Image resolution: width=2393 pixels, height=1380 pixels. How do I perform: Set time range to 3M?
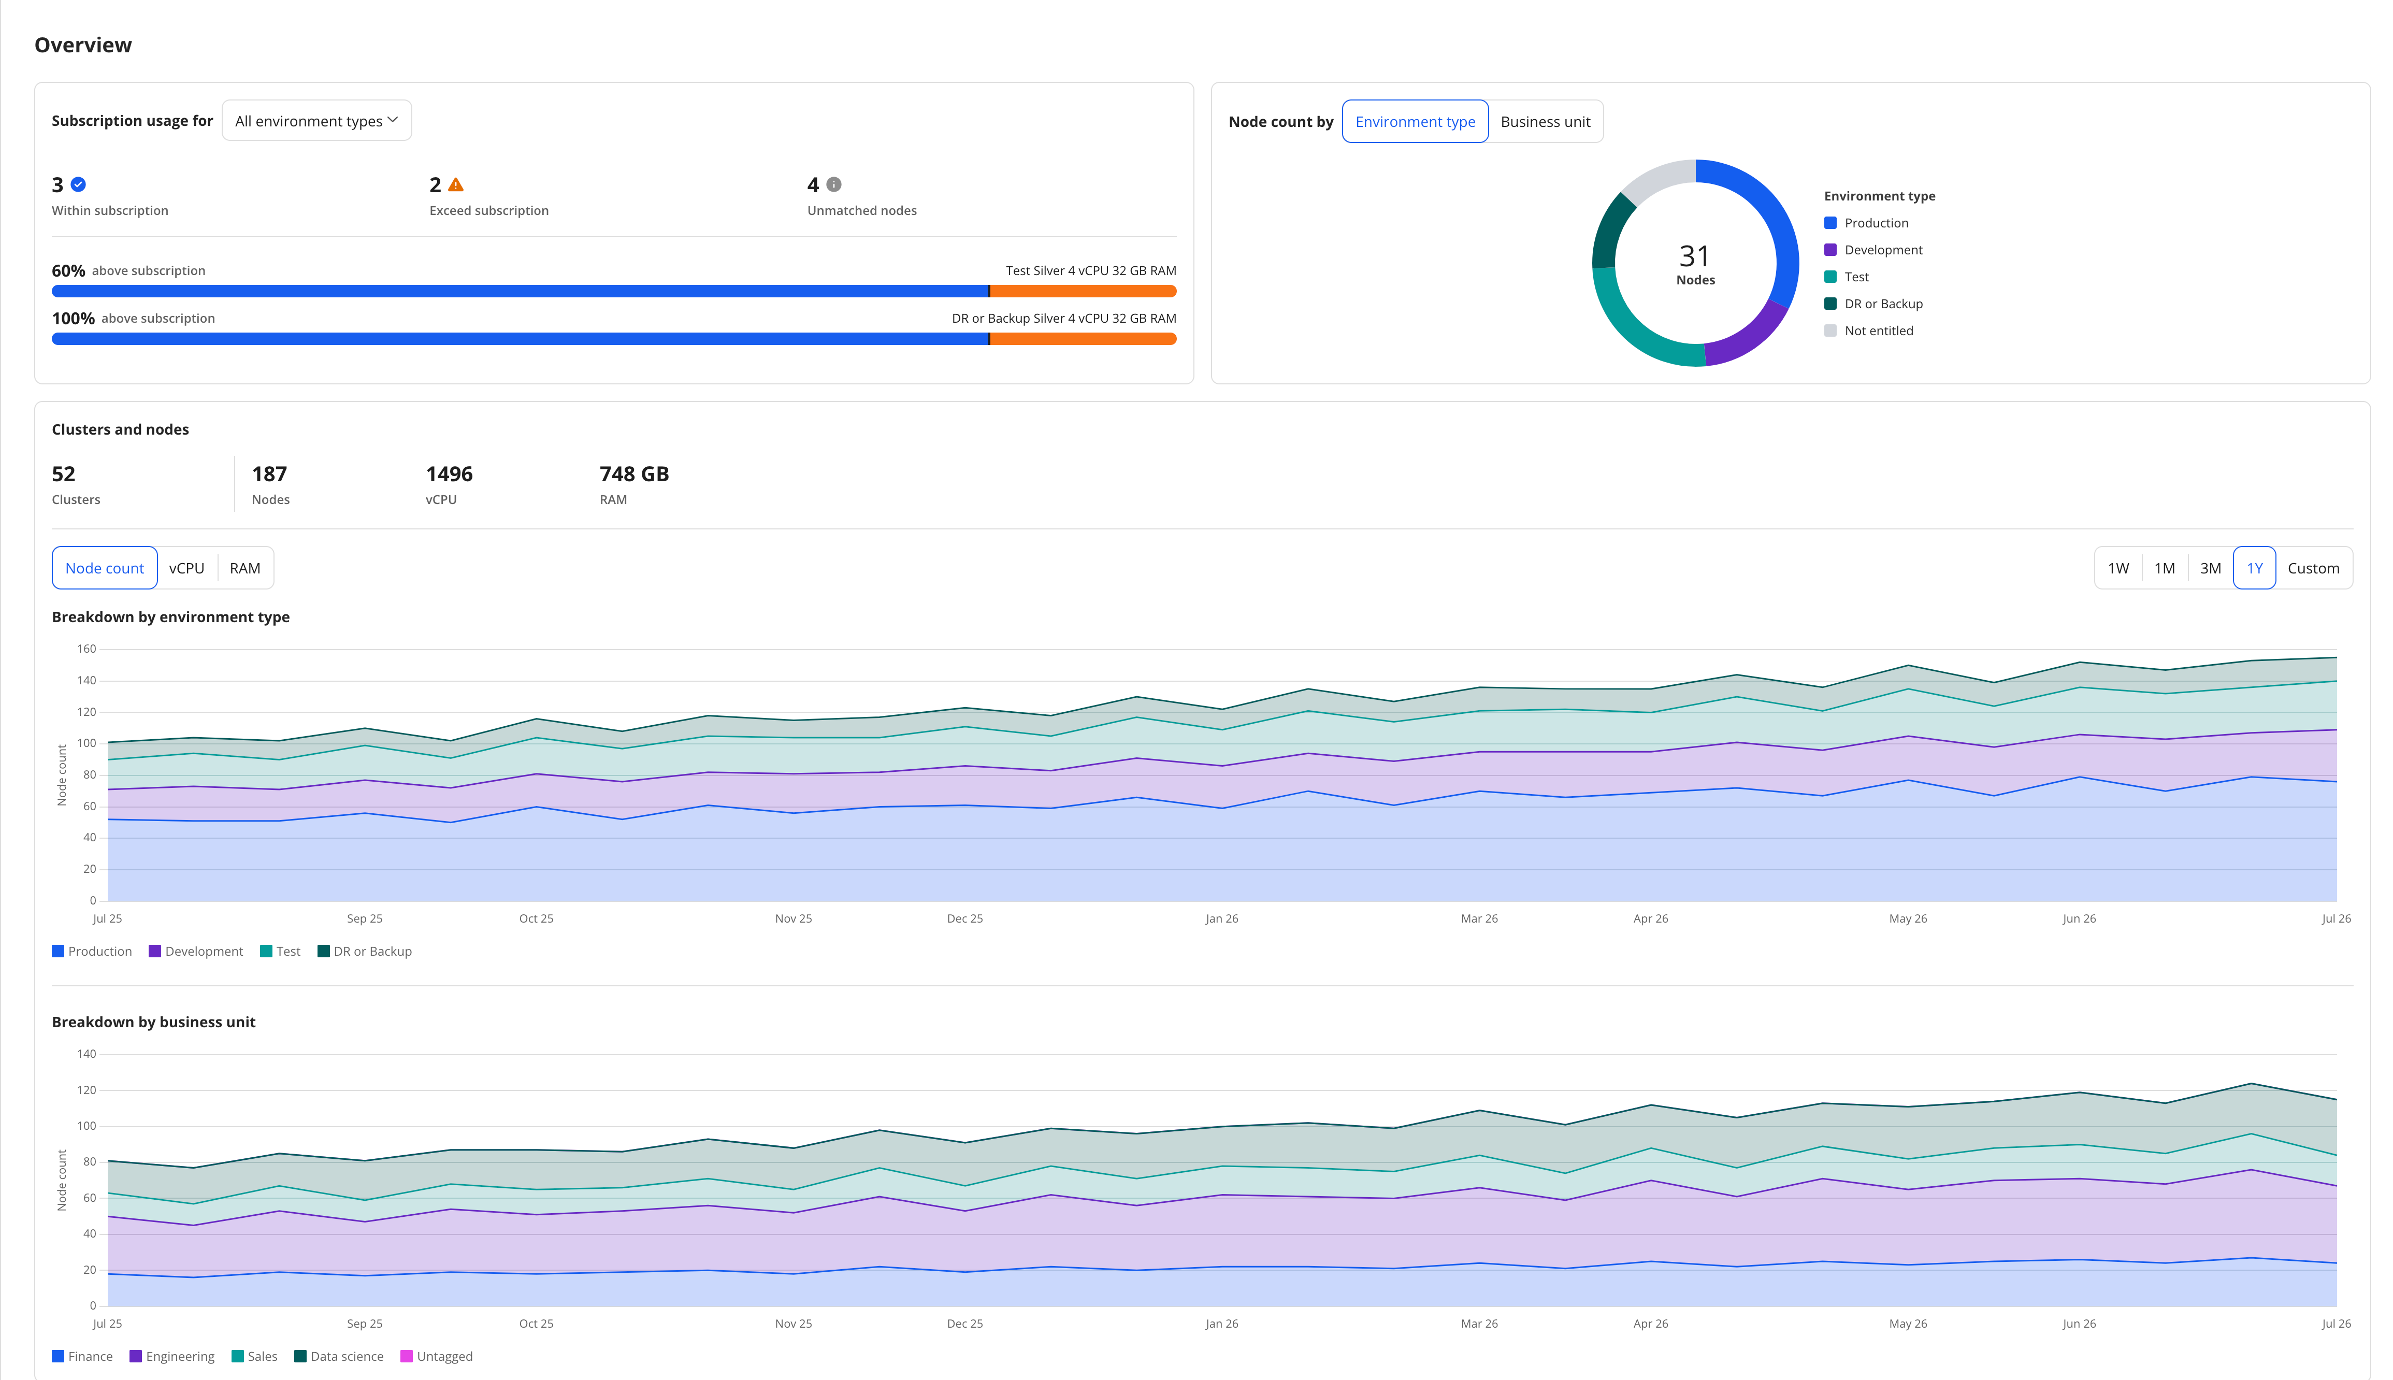point(2210,568)
